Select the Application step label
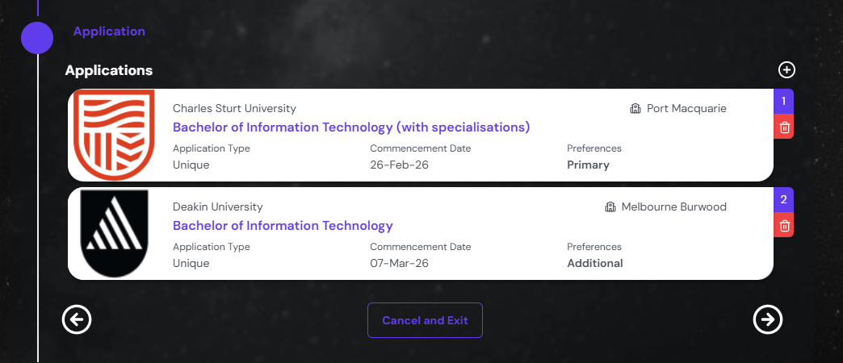Image resolution: width=843 pixels, height=363 pixels. [109, 31]
